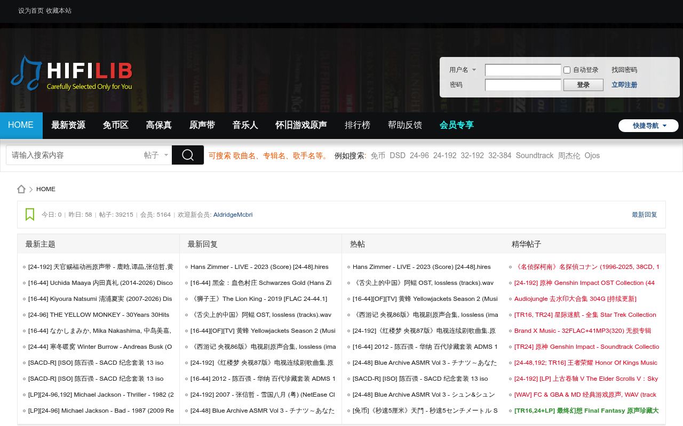
Task: Click the 最新回复 link at stats bar
Action: (645, 215)
